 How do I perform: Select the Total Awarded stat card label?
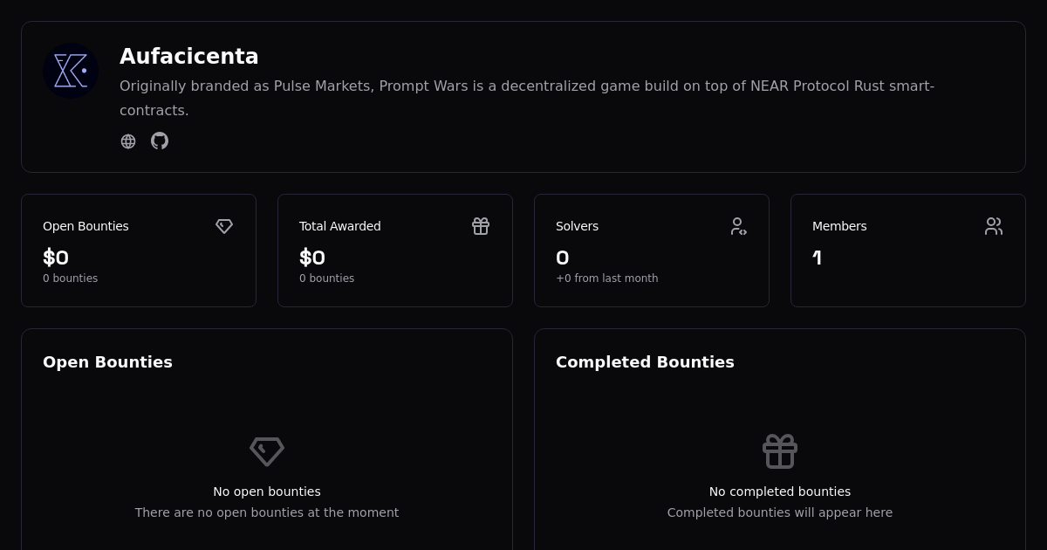pyautogui.click(x=340, y=226)
